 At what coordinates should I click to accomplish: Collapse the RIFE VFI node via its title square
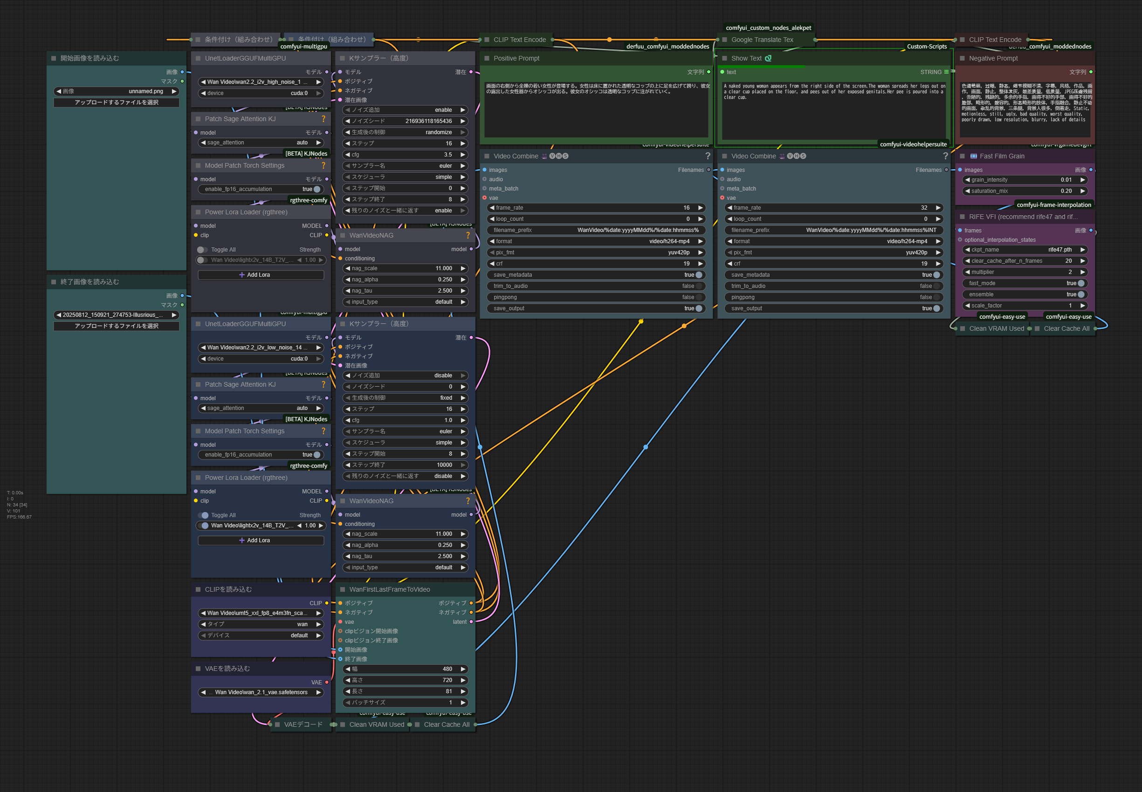pyautogui.click(x=962, y=217)
